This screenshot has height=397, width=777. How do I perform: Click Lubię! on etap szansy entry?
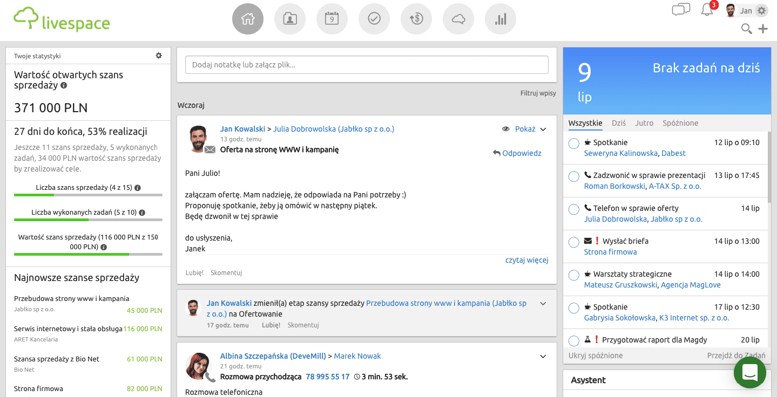coord(271,325)
